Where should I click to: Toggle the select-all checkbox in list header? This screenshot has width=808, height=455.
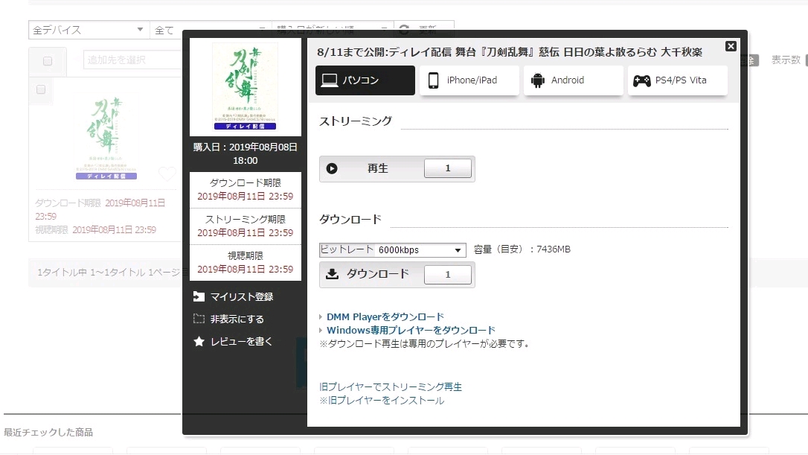(x=48, y=61)
